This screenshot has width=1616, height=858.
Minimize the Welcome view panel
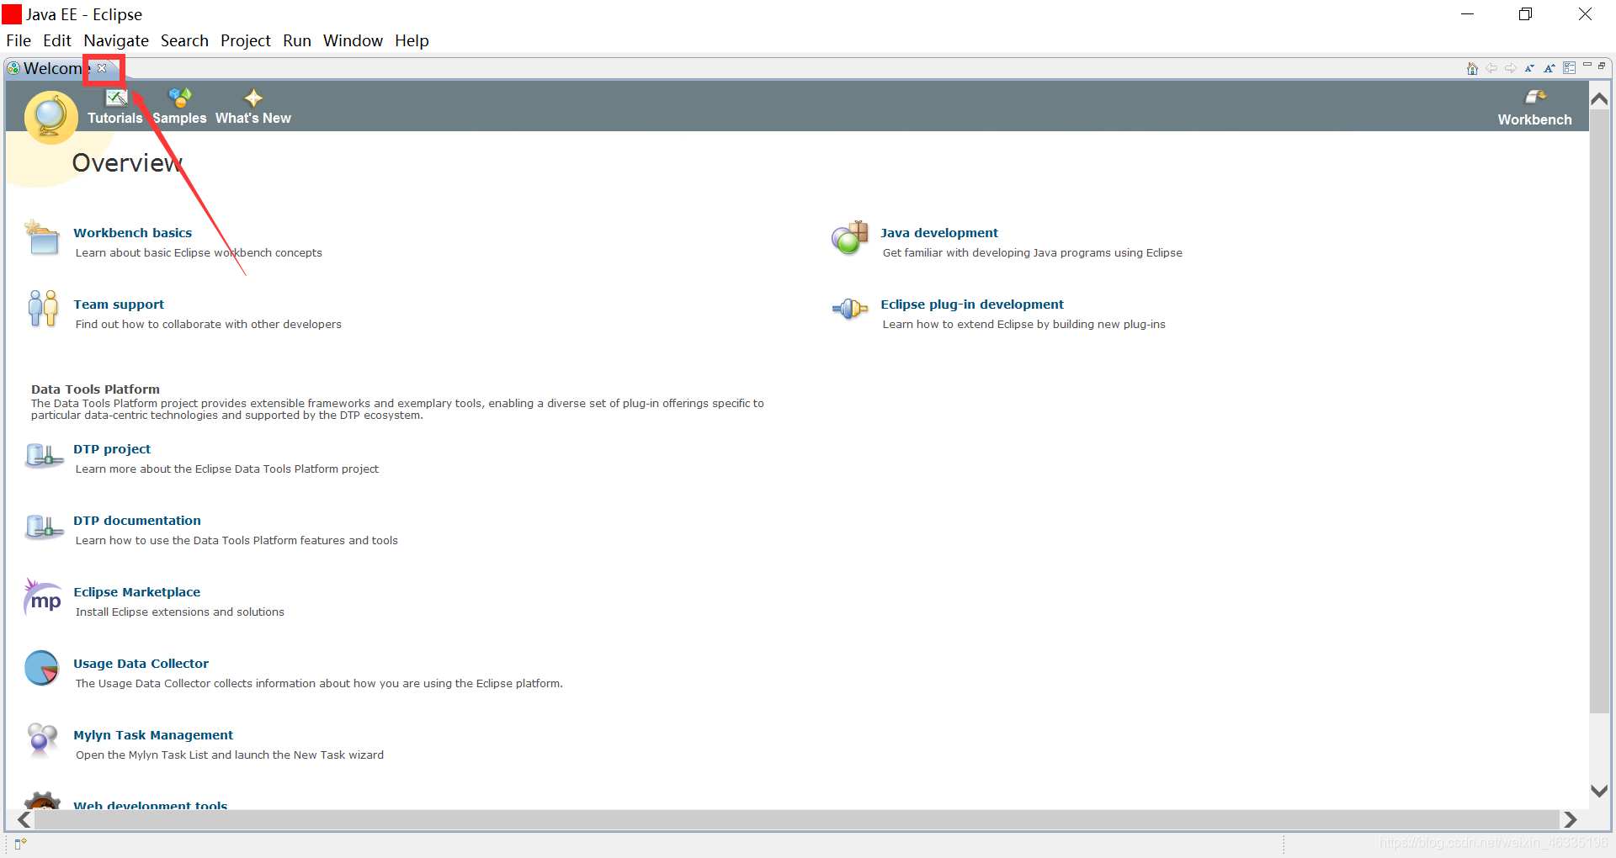coord(1587,65)
